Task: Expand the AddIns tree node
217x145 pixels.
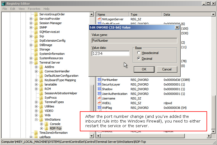Action: point(36,67)
